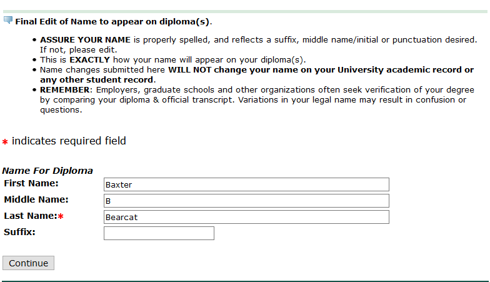This screenshot has height=282, width=490.
Task: Focus the First Name field containing Baxter
Action: [246, 184]
